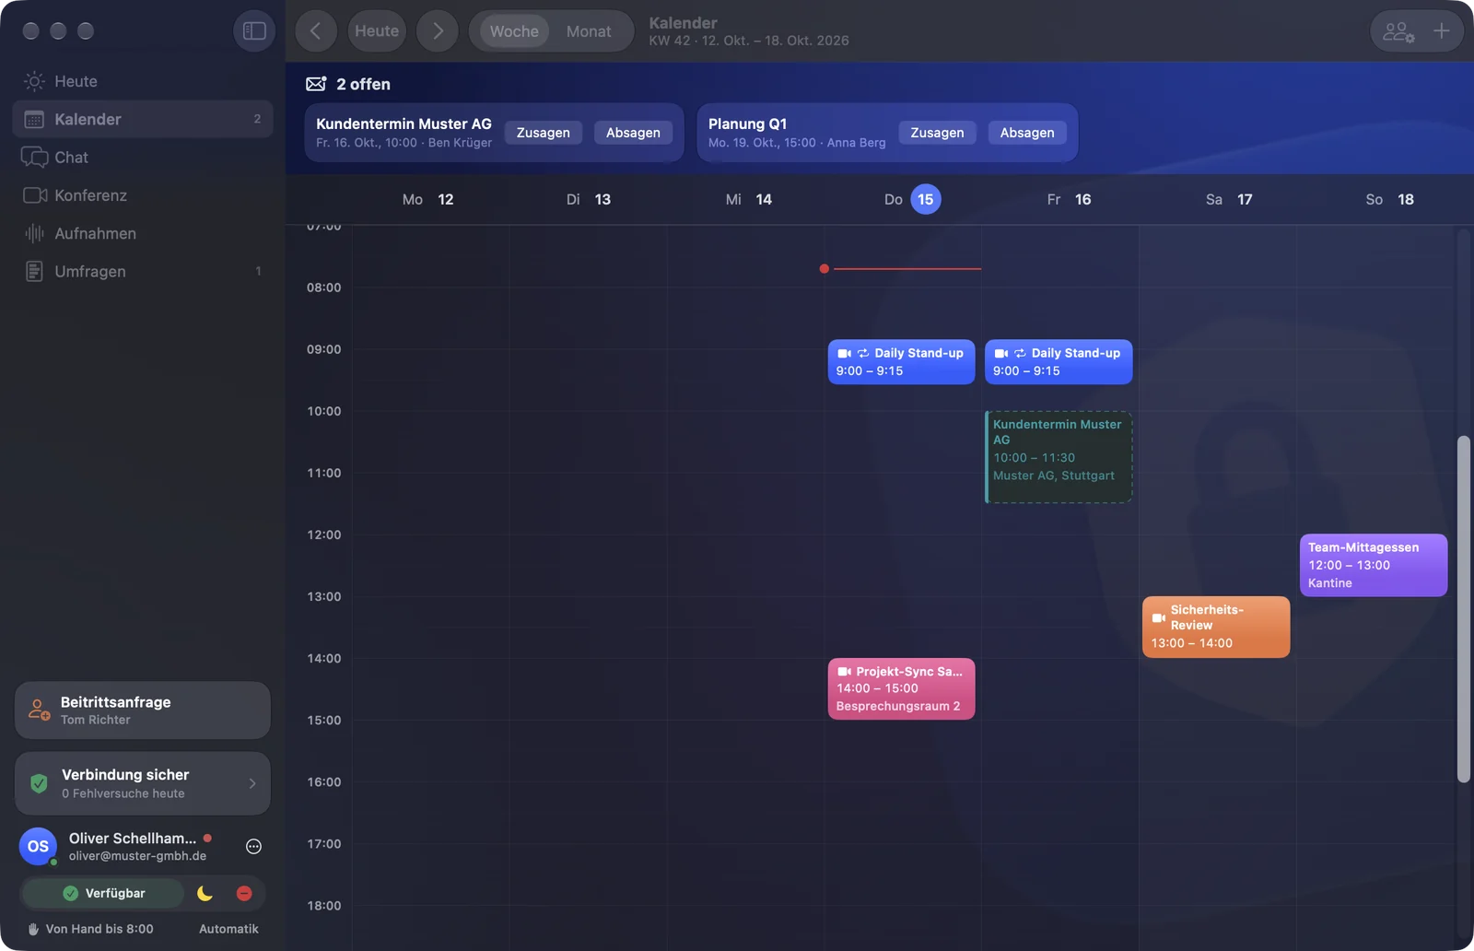Open Heute in sidebar

click(143, 81)
